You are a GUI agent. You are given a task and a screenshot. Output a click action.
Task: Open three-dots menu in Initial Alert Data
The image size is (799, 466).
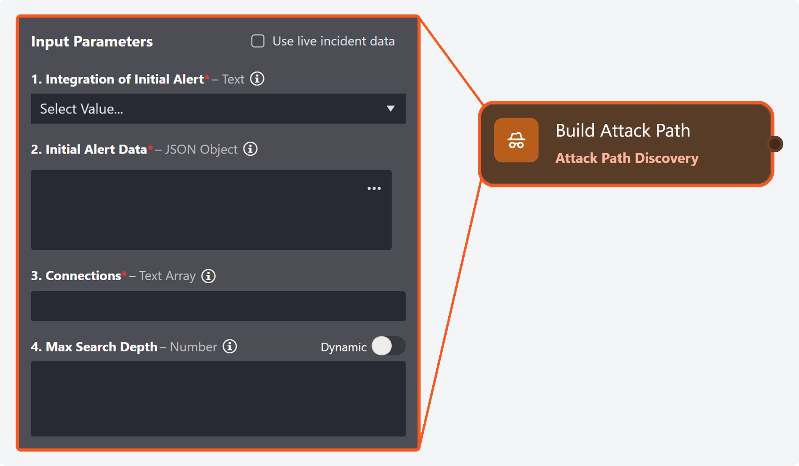coord(374,189)
